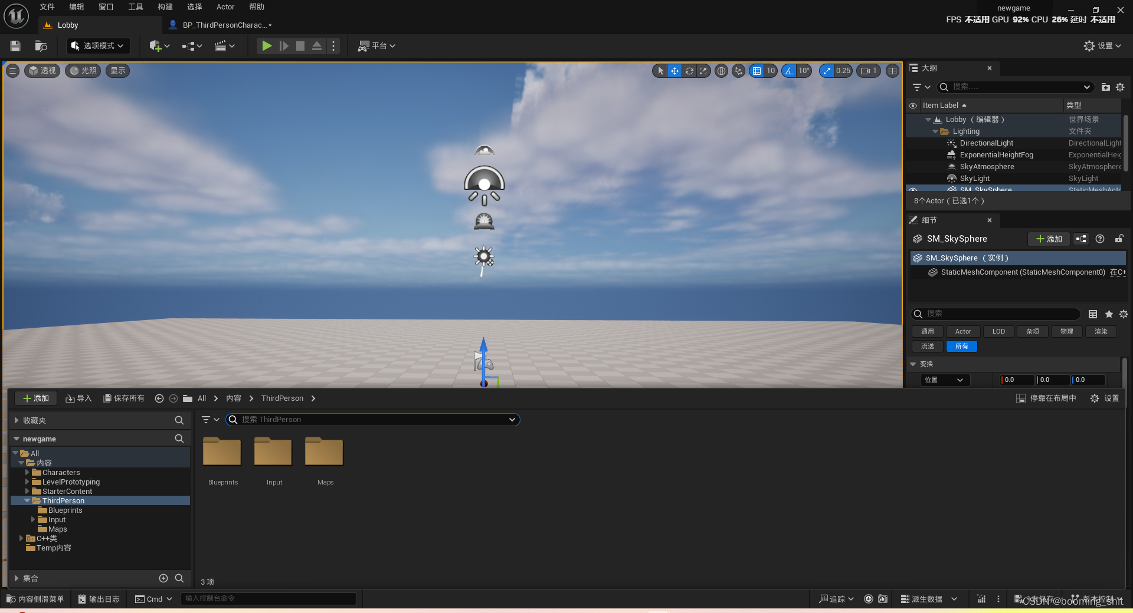The height and width of the screenshot is (613, 1133).
Task: Select the object selection arrow tool
Action: [x=660, y=71]
